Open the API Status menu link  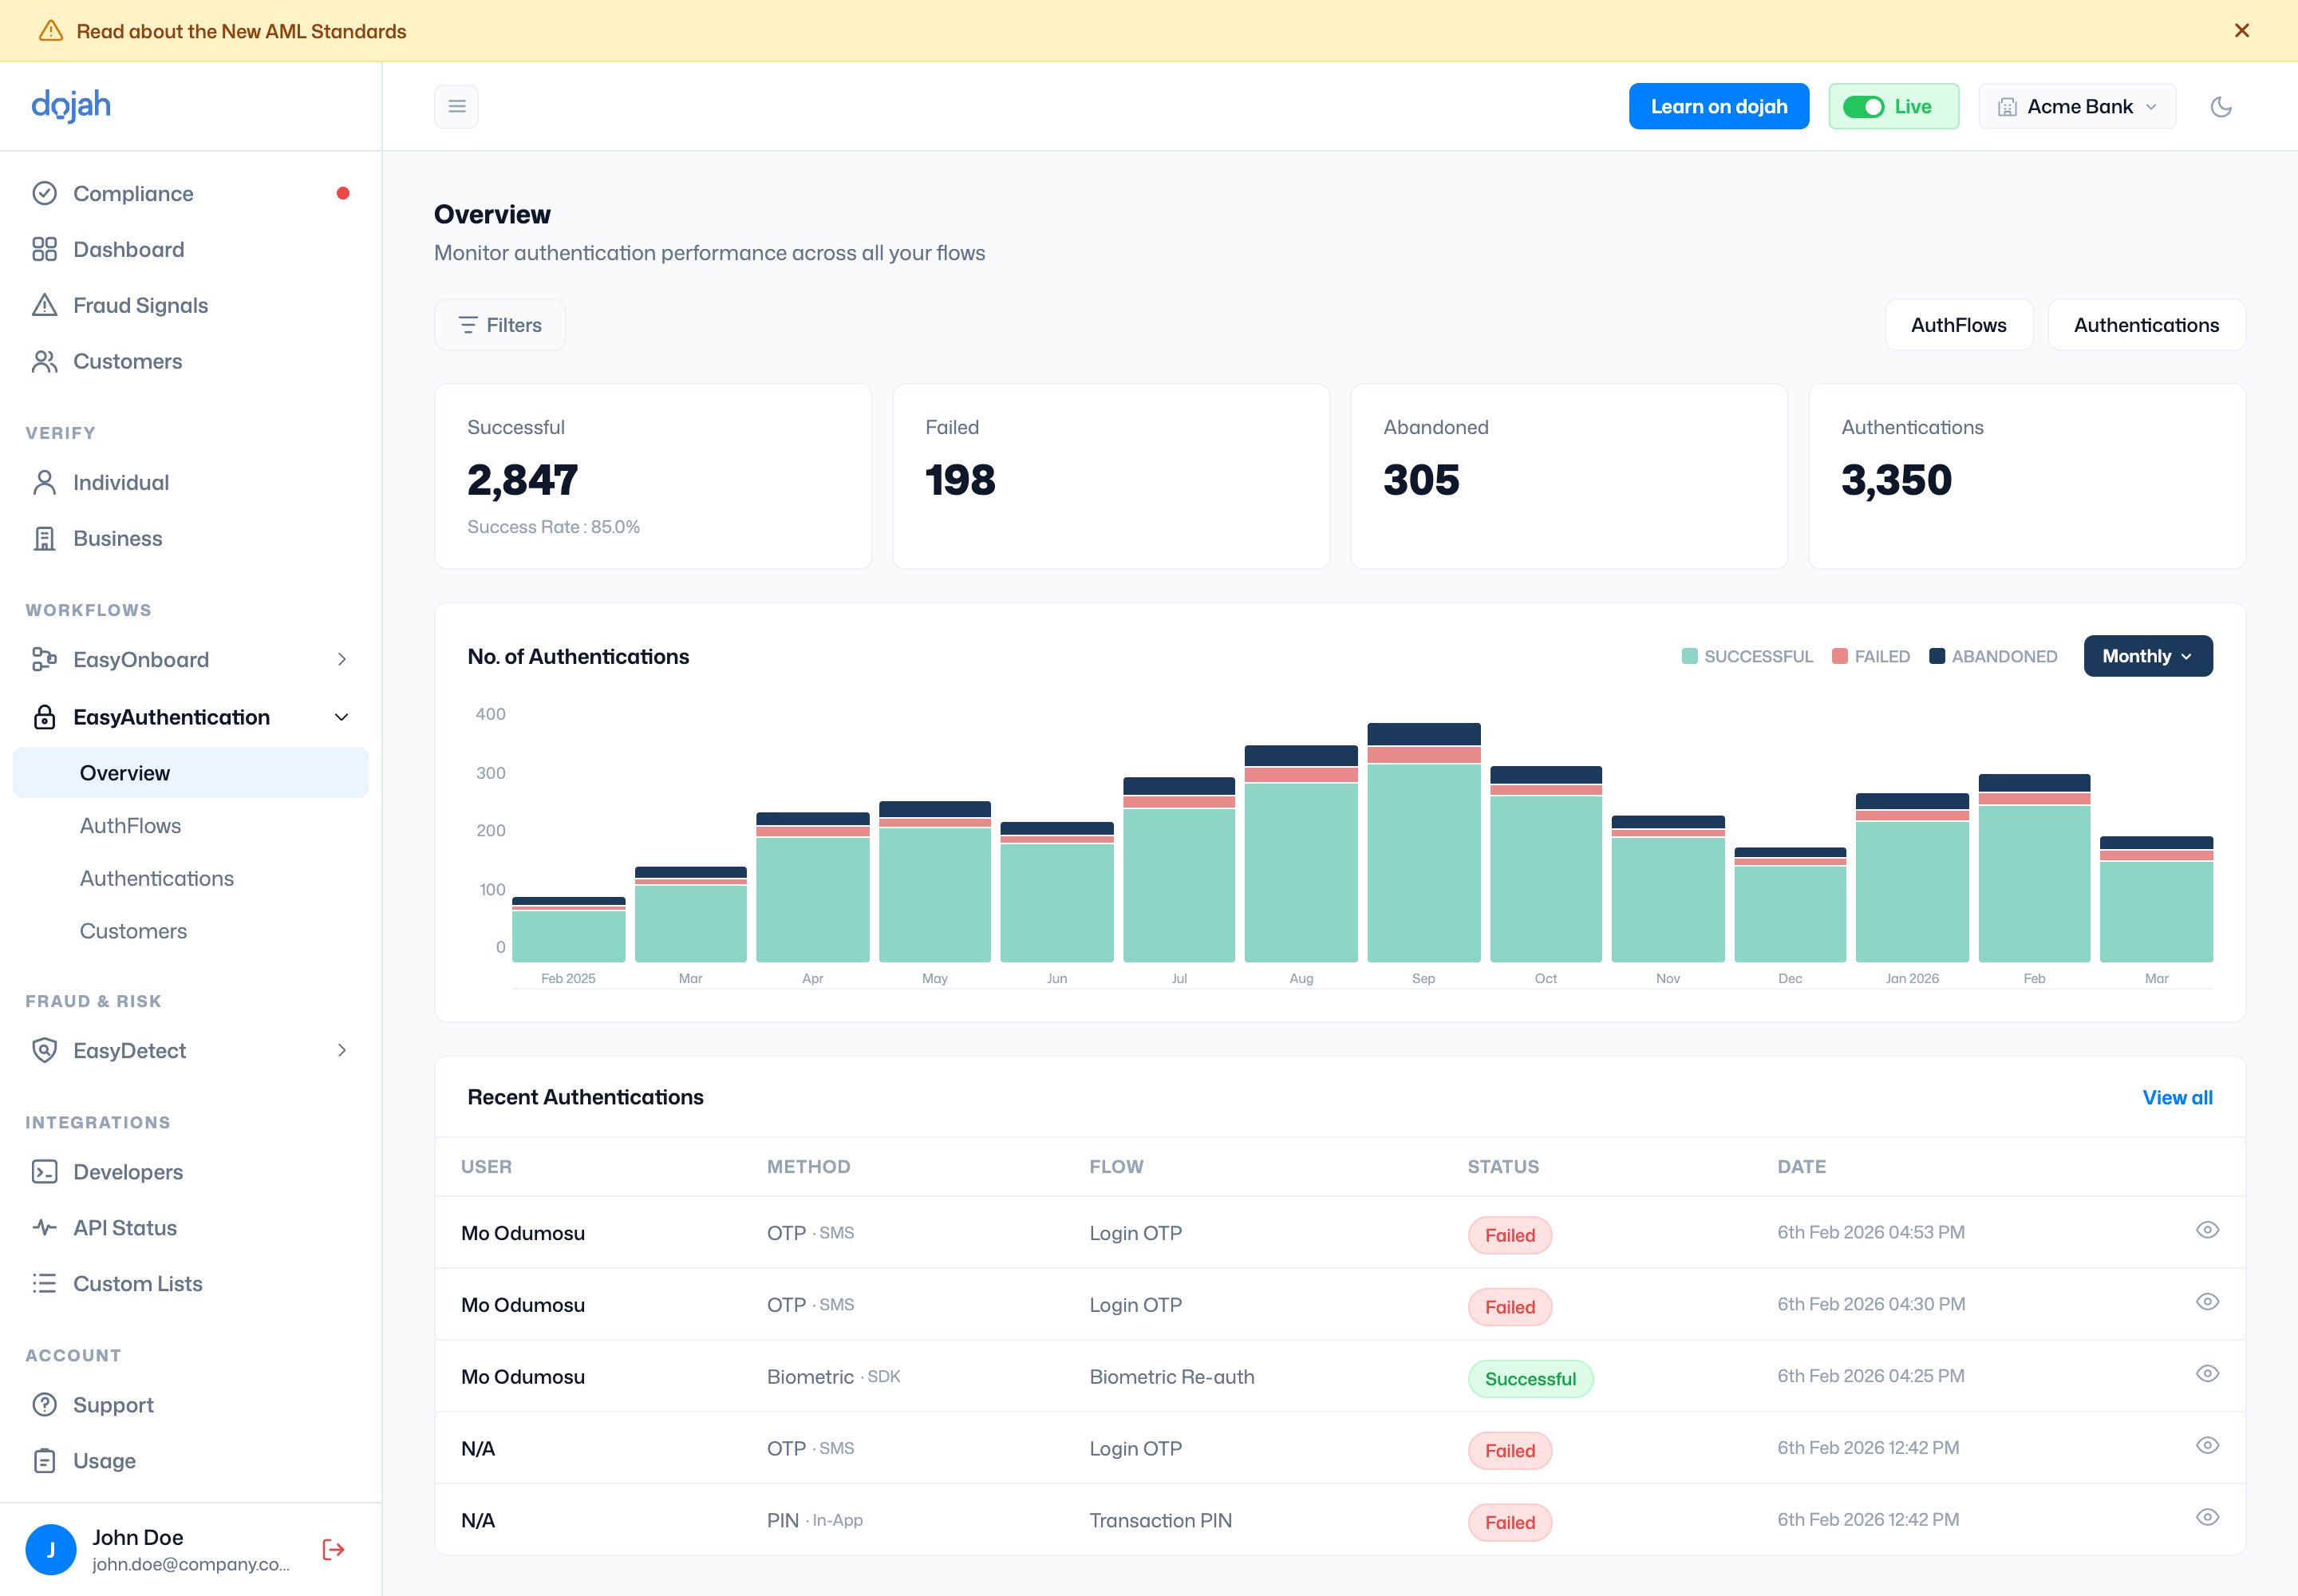pos(125,1227)
